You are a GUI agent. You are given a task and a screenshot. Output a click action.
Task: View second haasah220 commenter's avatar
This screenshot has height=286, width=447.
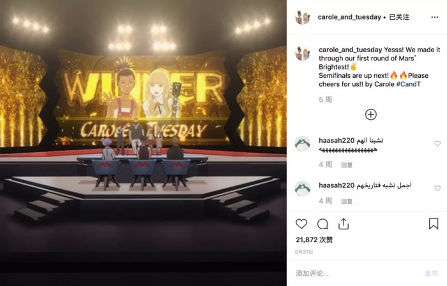coord(303,189)
